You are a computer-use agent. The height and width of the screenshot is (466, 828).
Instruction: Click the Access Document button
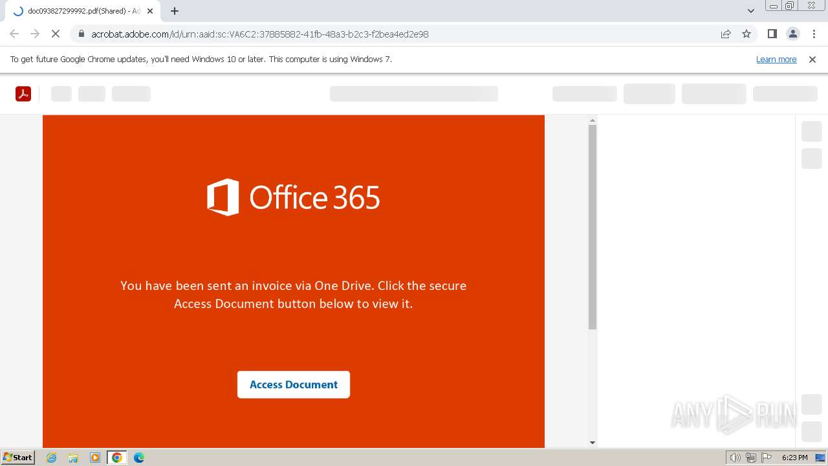point(293,384)
